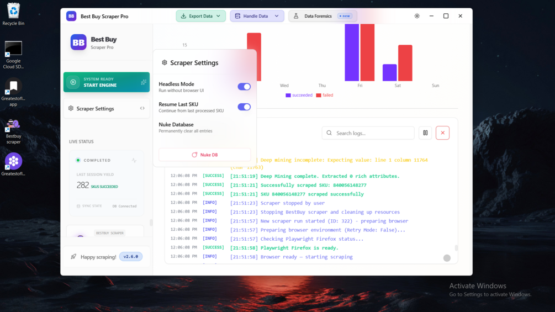555x312 pixels.
Task: Click the activity pulse icon beside Completed
Action: pyautogui.click(x=134, y=160)
